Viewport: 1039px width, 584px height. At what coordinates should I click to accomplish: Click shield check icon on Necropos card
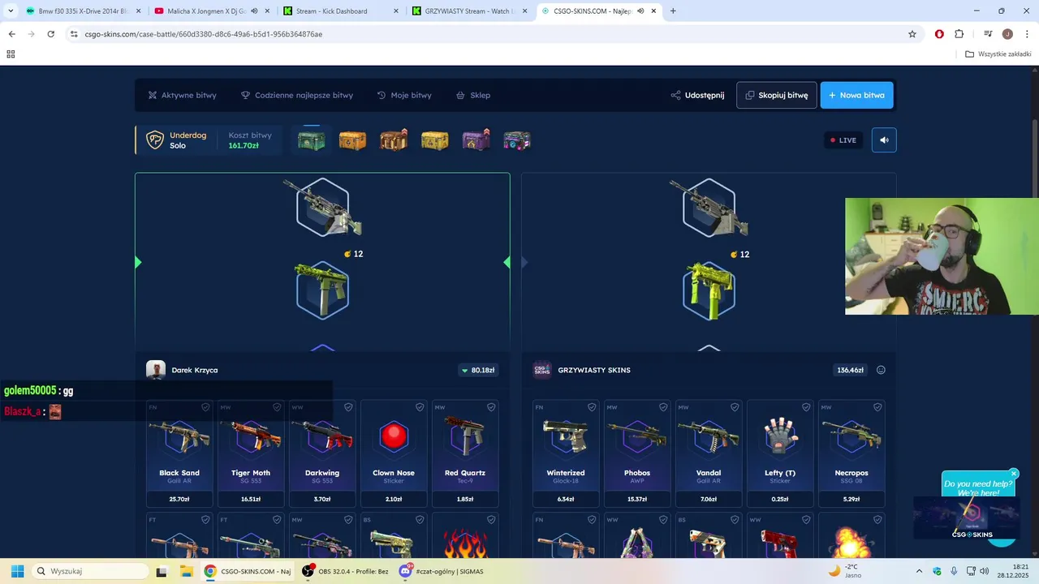click(877, 407)
